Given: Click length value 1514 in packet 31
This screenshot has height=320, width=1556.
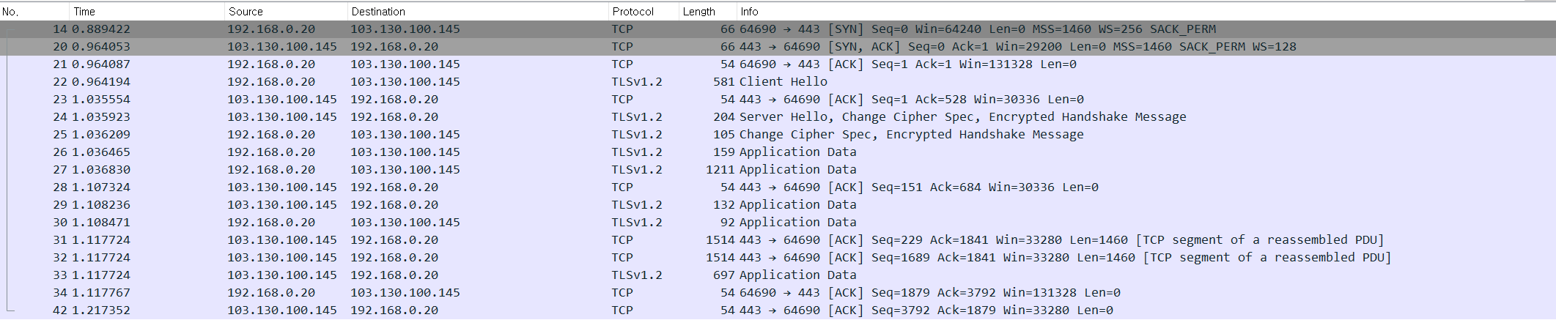Looking at the screenshot, I should tap(720, 240).
